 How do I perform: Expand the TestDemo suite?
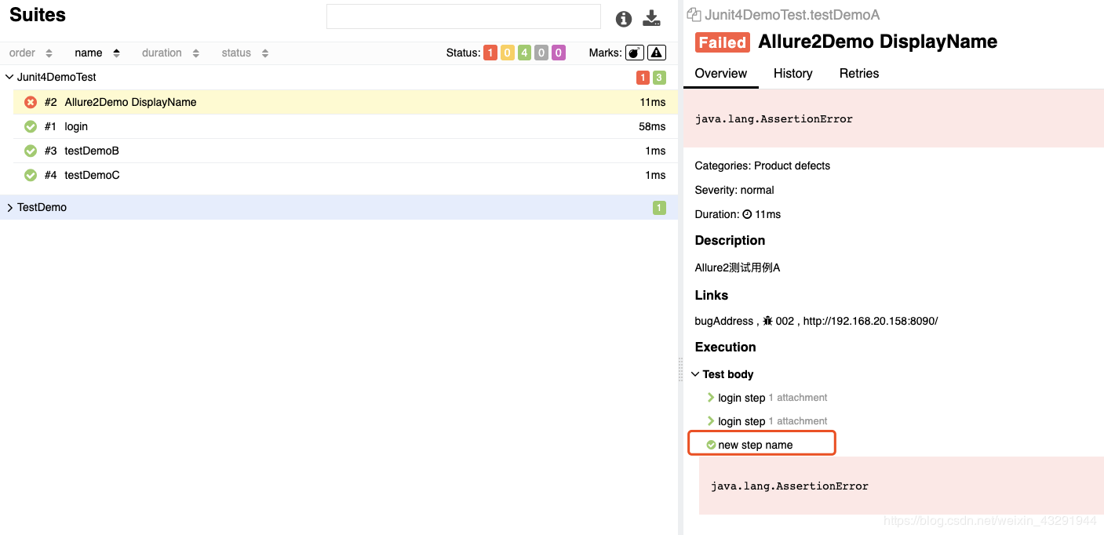pos(9,207)
